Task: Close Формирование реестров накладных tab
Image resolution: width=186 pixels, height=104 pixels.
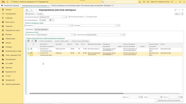Action: coord(49,5)
